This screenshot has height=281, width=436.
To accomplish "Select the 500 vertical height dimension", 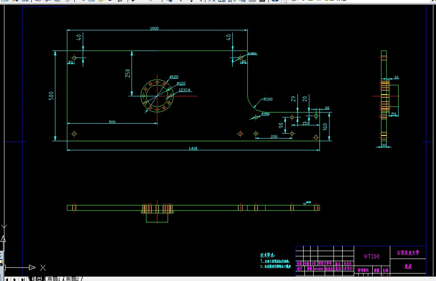I will point(51,96).
